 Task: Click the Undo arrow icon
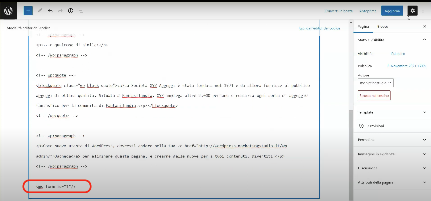[50, 10]
